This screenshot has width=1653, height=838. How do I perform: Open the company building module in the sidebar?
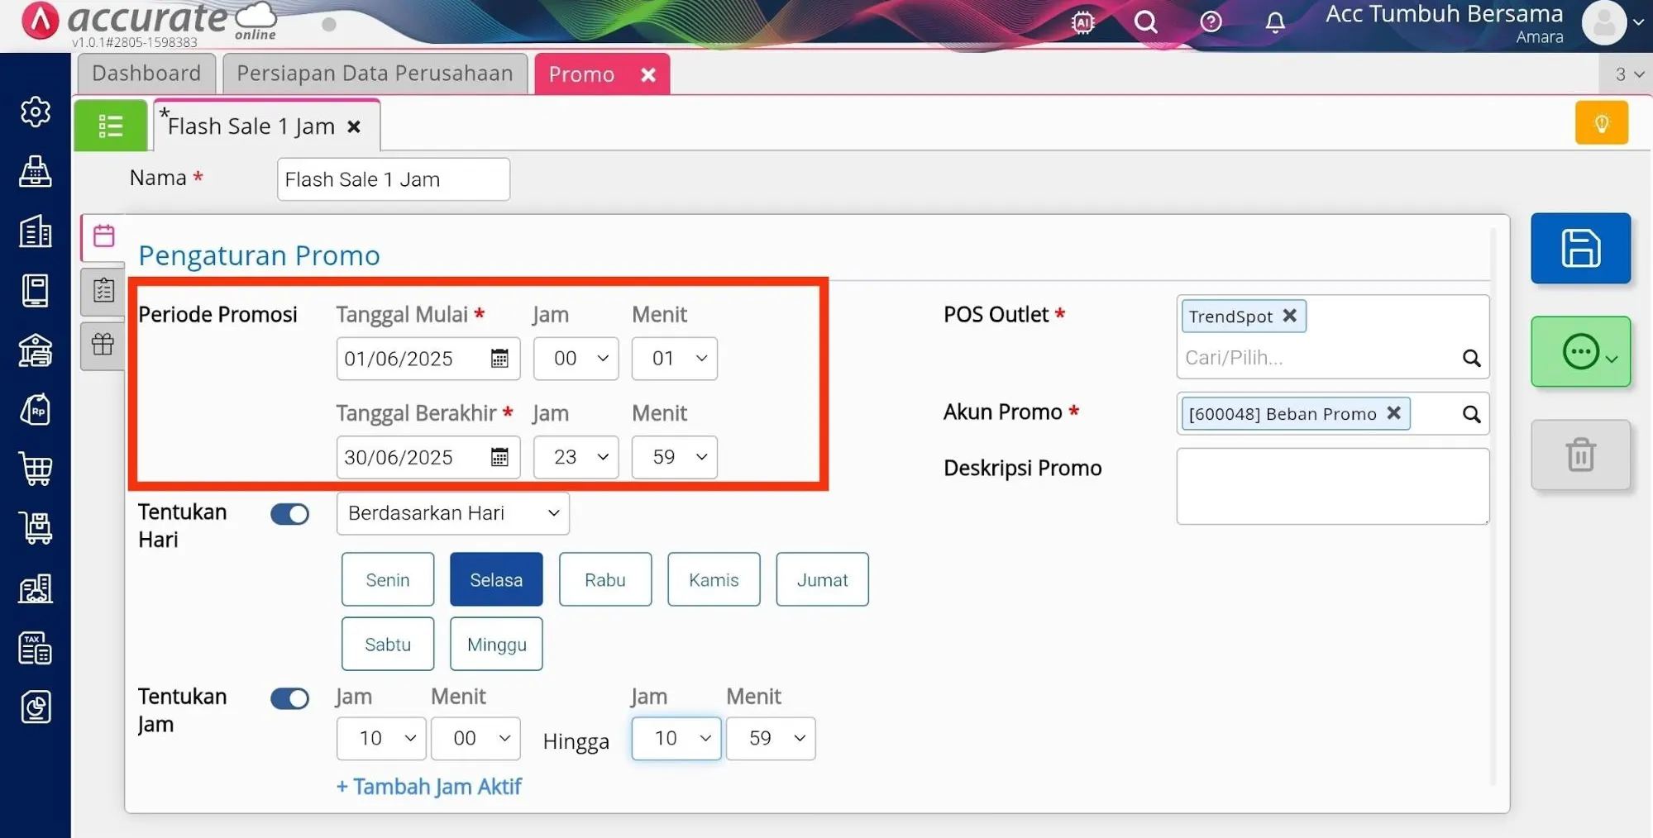click(x=36, y=231)
